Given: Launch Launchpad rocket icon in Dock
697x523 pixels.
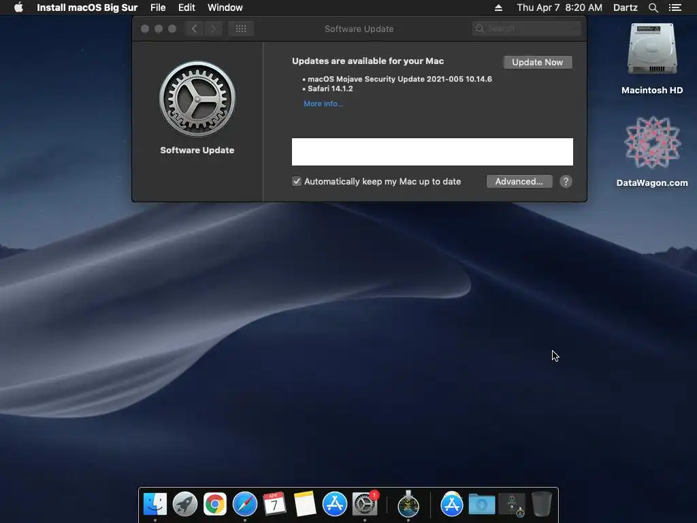Looking at the screenshot, I should (185, 505).
